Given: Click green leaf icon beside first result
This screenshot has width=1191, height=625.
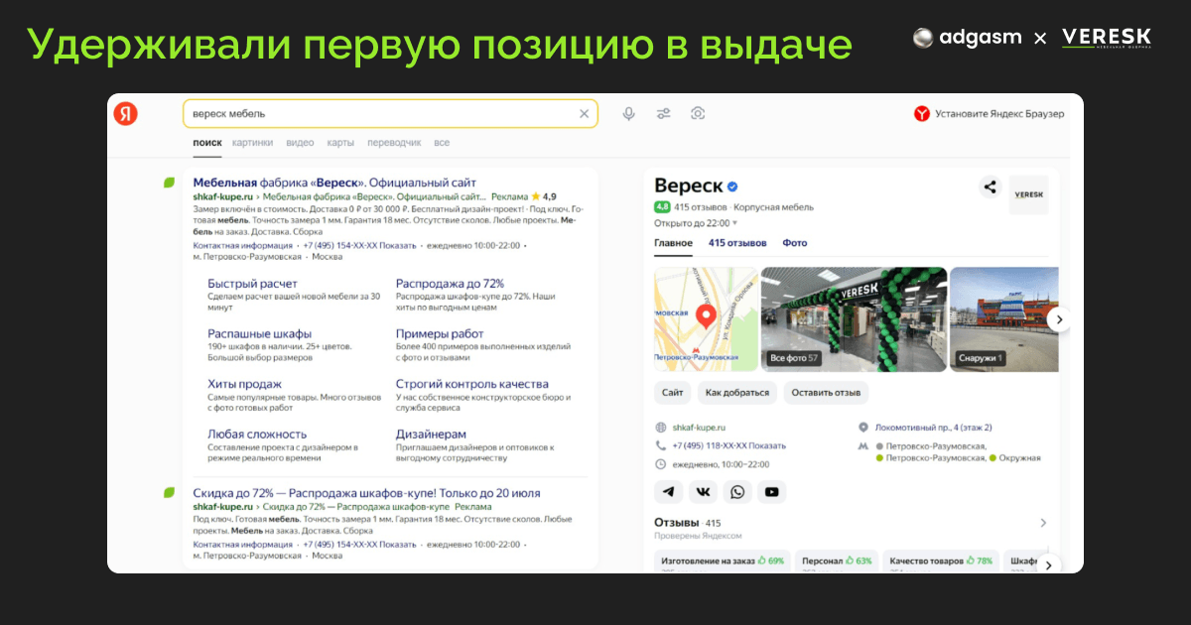Looking at the screenshot, I should coord(170,183).
